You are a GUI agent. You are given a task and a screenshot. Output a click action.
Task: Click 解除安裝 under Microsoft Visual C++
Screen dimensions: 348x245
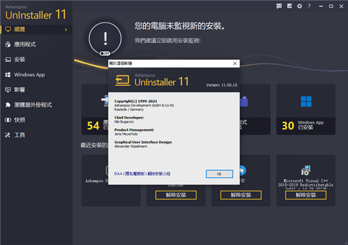point(306,195)
